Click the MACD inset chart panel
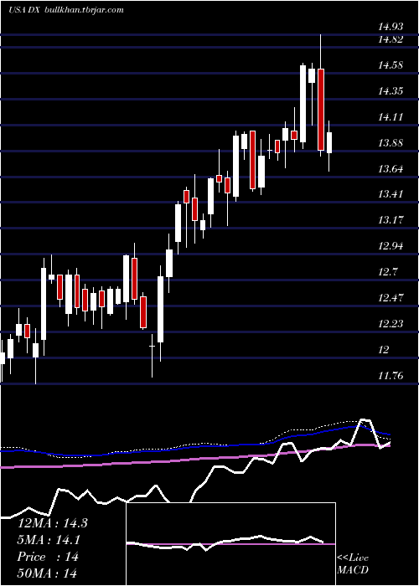The height and width of the screenshot is (586, 419). [x=230, y=544]
